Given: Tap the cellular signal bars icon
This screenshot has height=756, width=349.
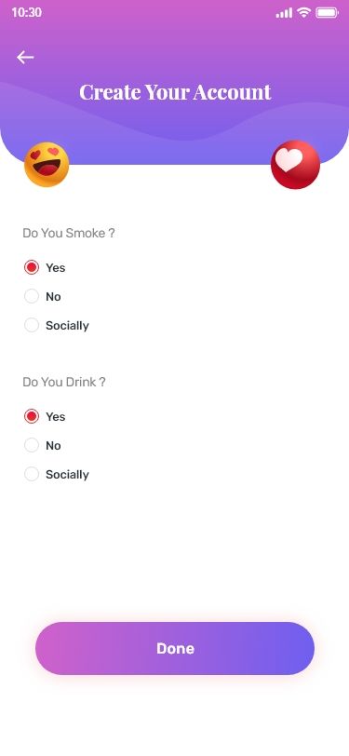Looking at the screenshot, I should pyautogui.click(x=284, y=13).
